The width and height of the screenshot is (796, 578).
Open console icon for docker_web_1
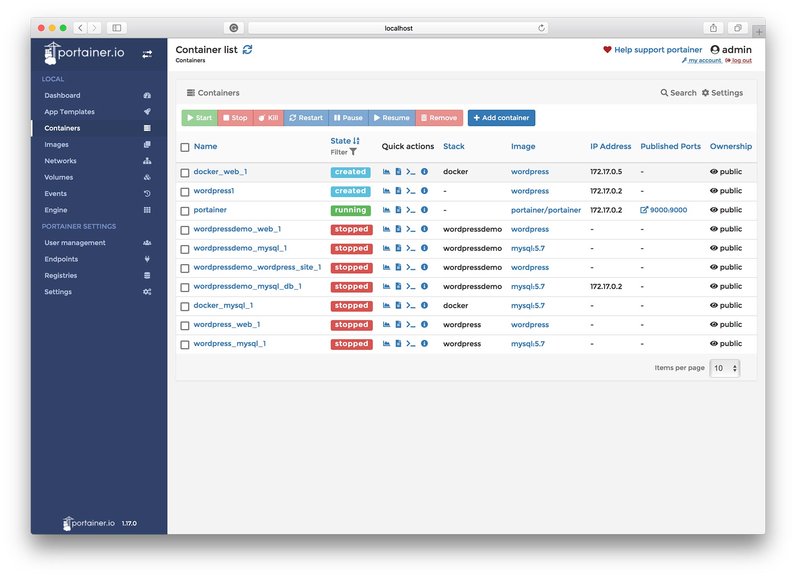point(411,172)
